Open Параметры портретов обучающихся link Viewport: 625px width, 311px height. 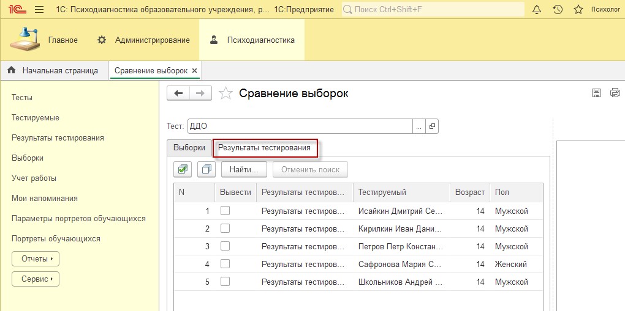78,218
